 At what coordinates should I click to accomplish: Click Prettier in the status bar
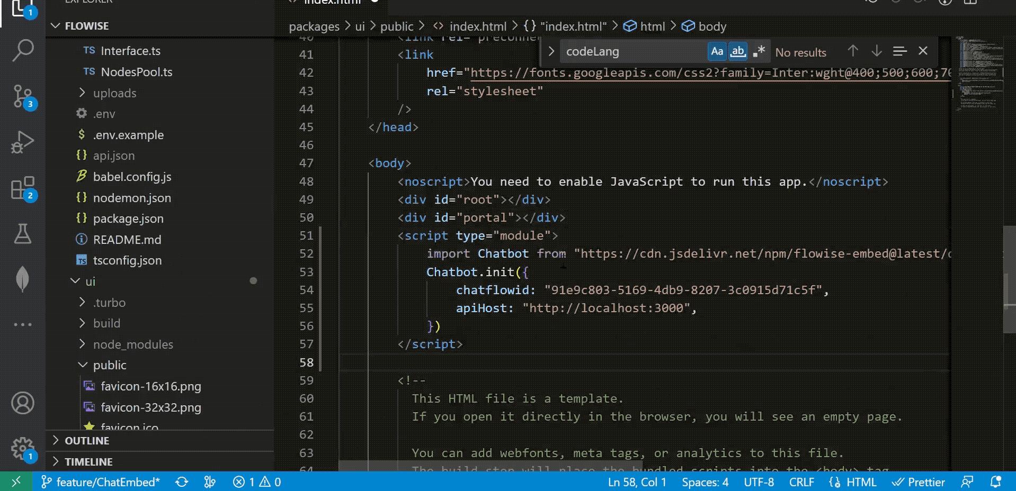coord(919,482)
